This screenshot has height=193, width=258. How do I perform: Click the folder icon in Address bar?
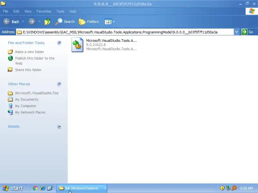coord(19,32)
